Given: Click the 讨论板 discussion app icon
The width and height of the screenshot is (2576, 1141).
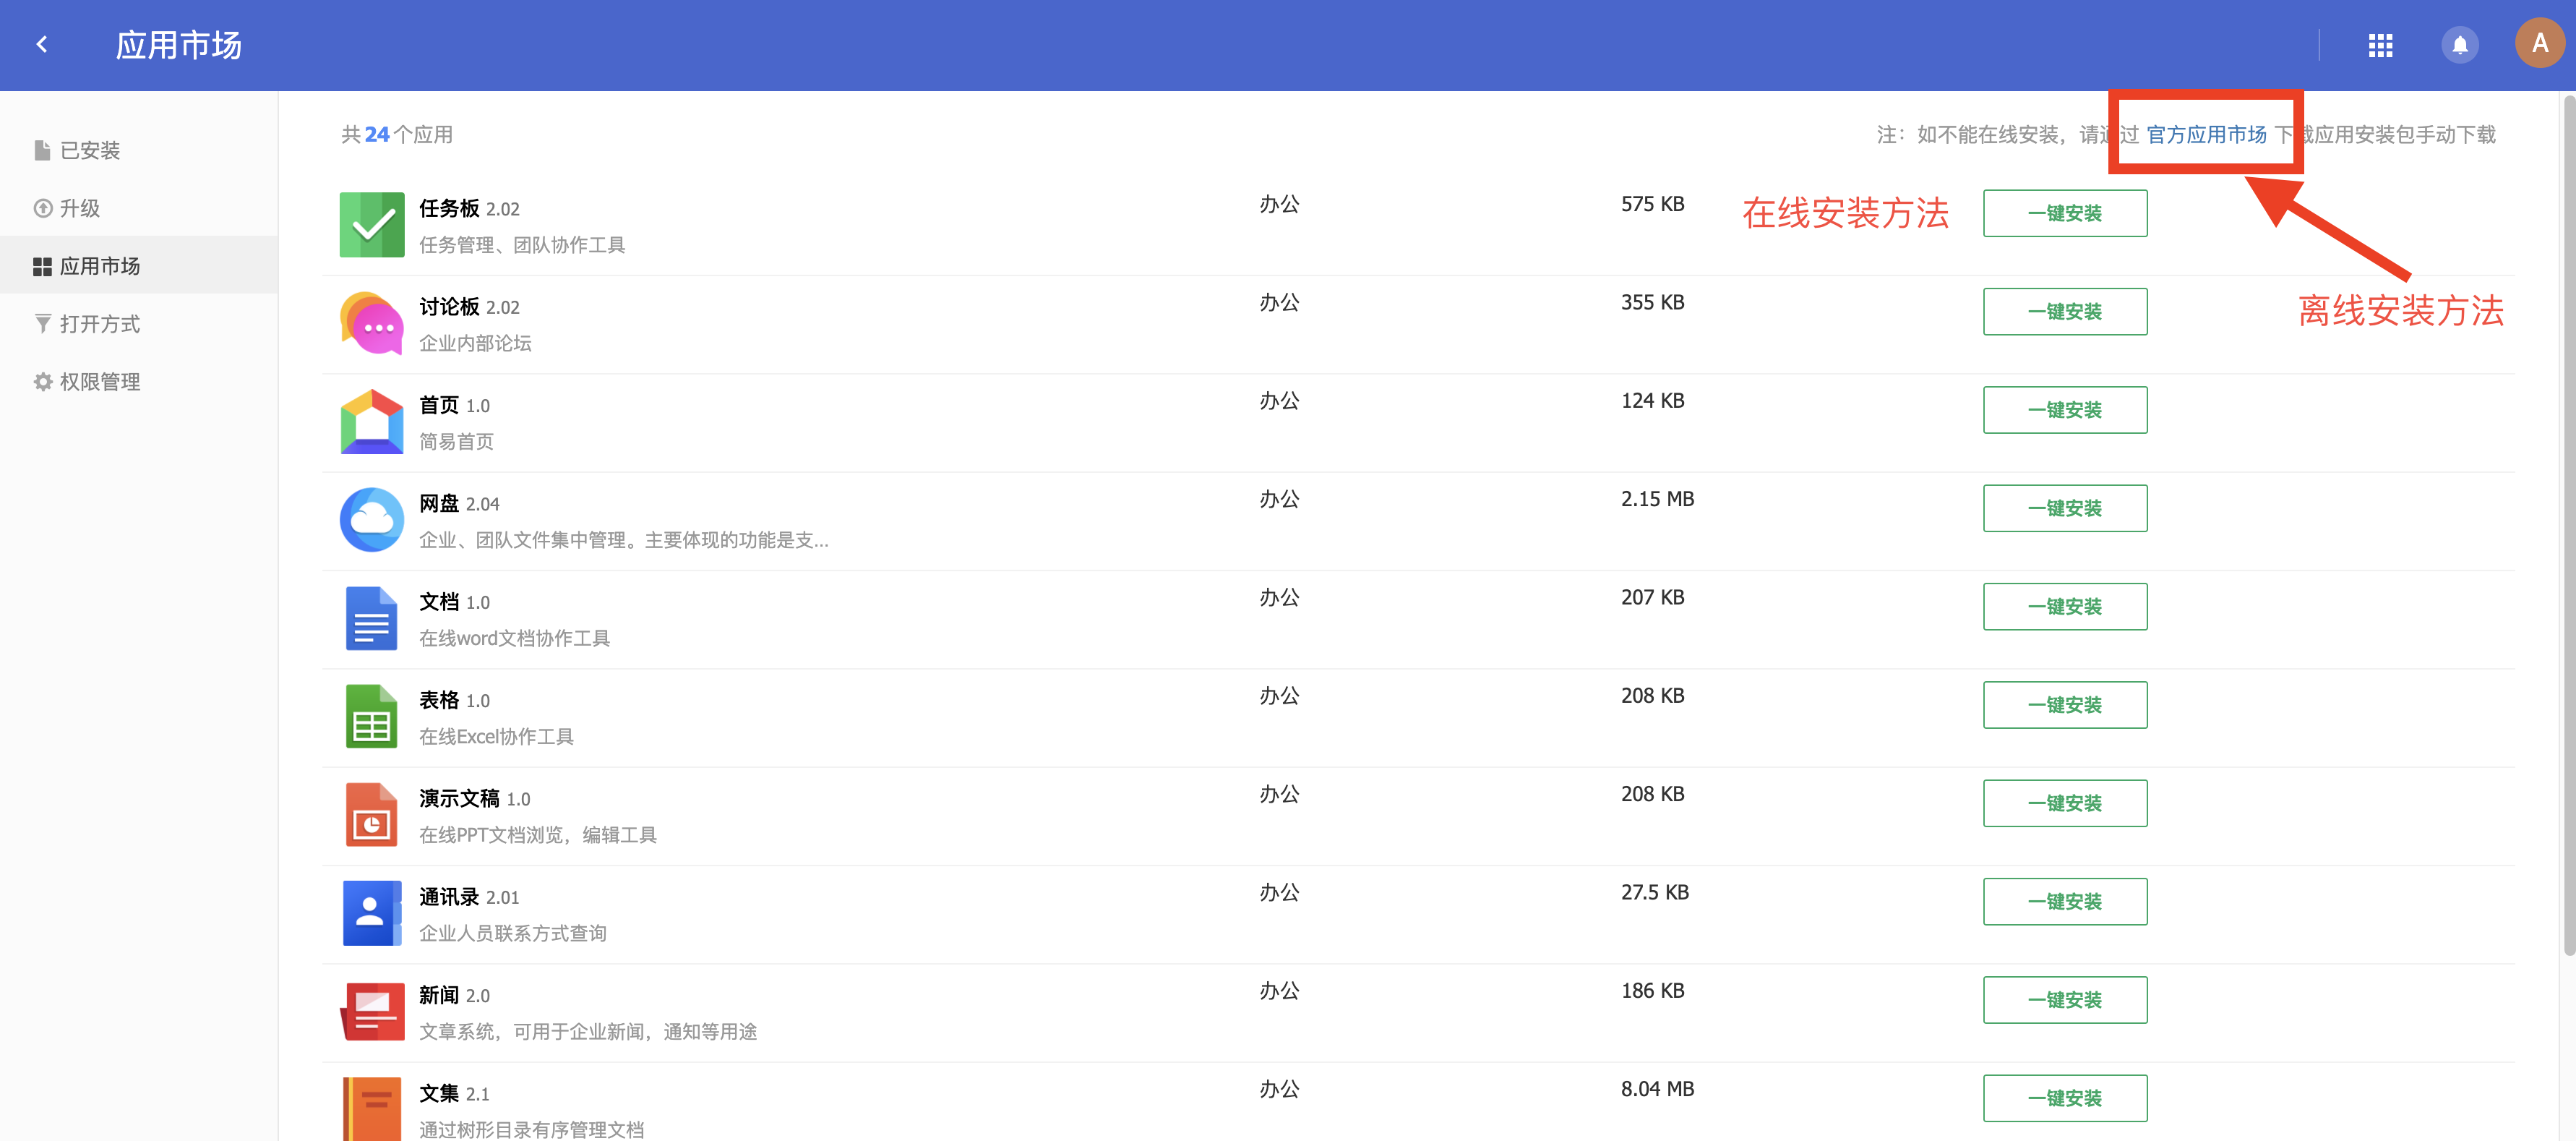Looking at the screenshot, I should (x=371, y=322).
